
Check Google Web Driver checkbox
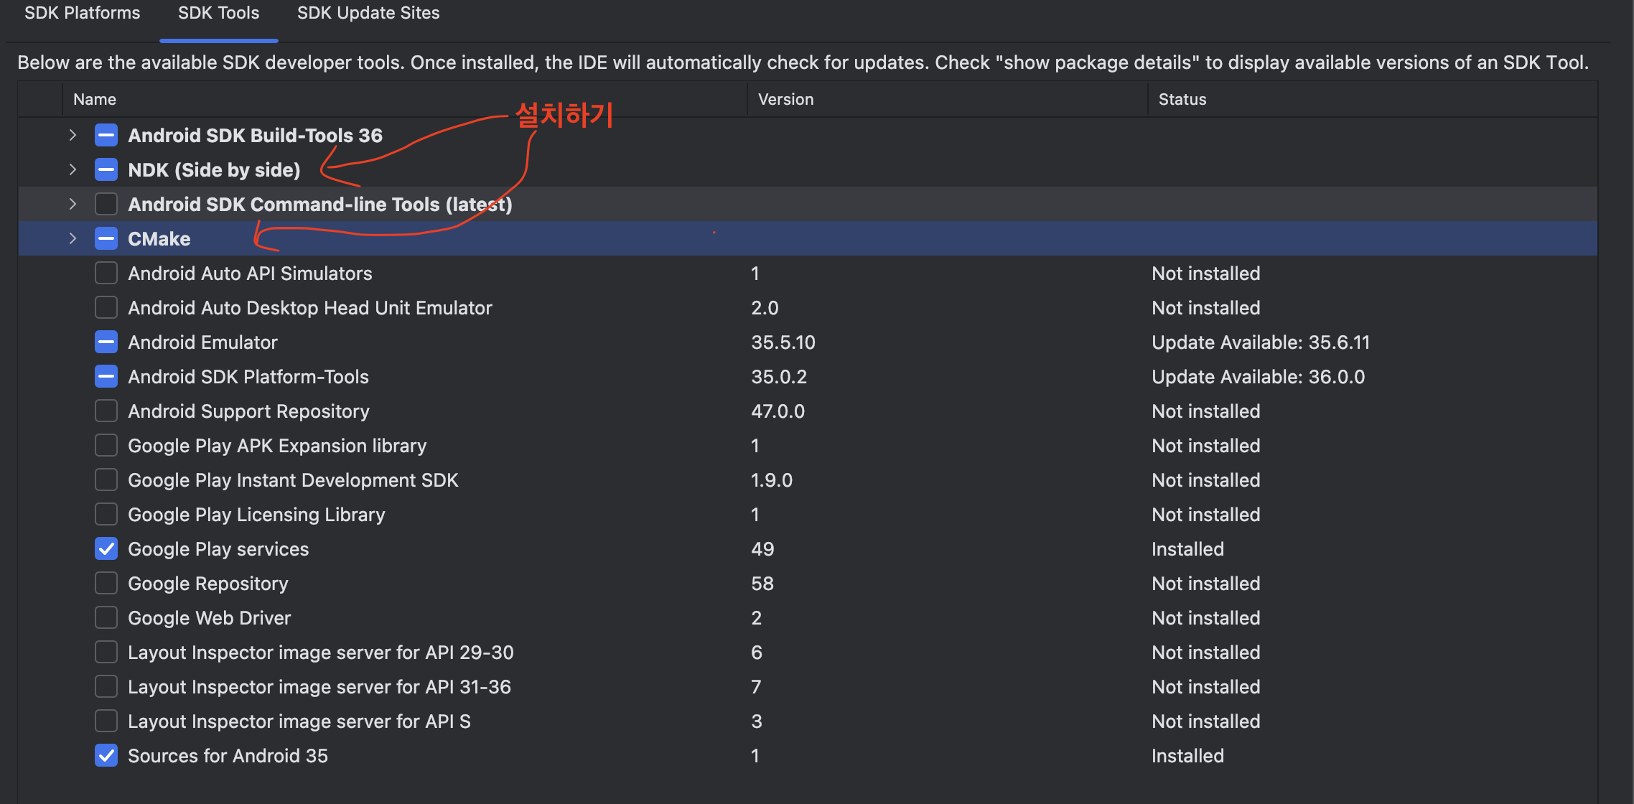(106, 618)
